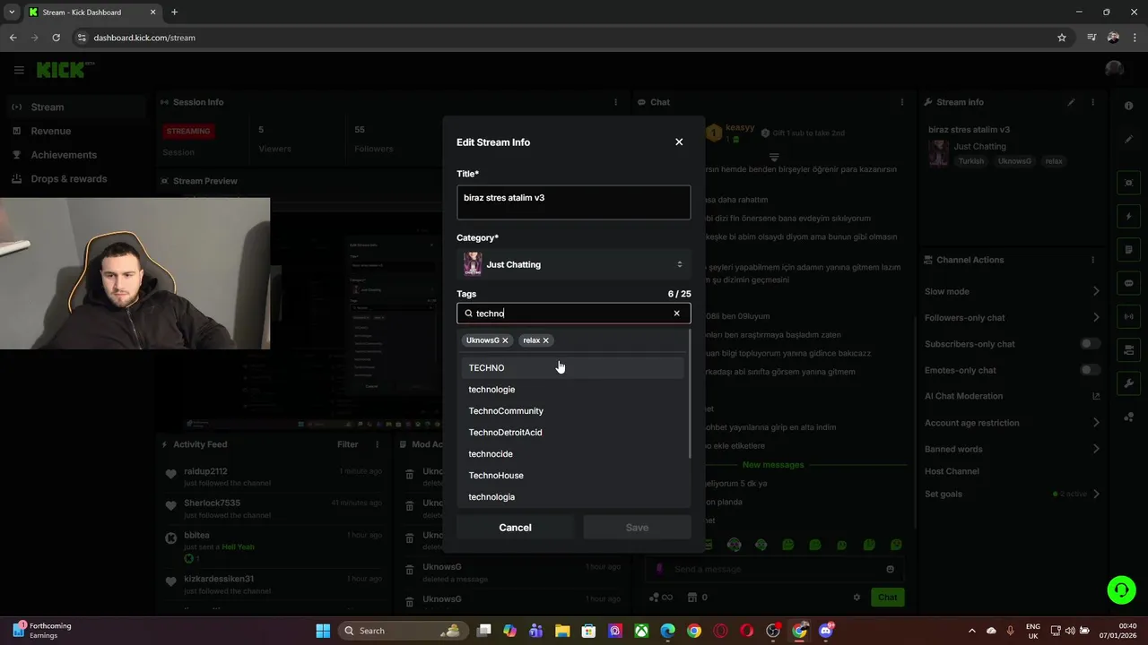Open the Category dropdown Just Chatting
Image resolution: width=1148 pixels, height=645 pixels.
pyautogui.click(x=574, y=264)
